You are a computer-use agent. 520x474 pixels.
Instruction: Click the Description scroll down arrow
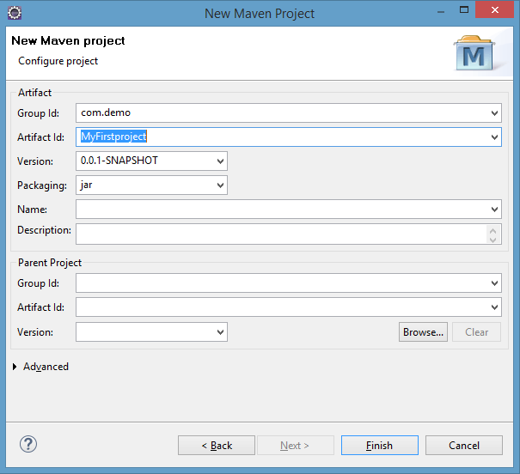pyautogui.click(x=492, y=240)
